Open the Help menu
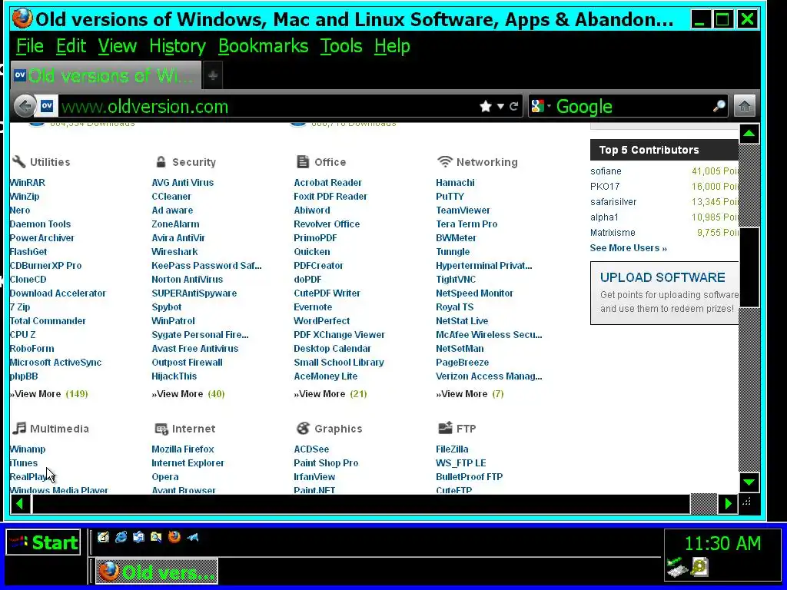 (x=392, y=46)
